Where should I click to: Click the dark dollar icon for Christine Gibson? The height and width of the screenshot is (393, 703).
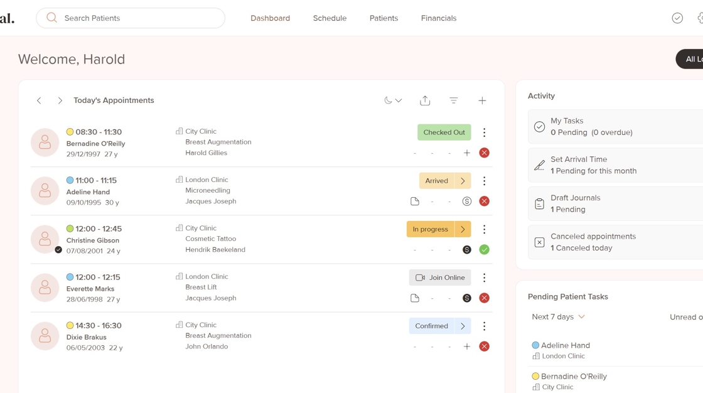(x=467, y=250)
